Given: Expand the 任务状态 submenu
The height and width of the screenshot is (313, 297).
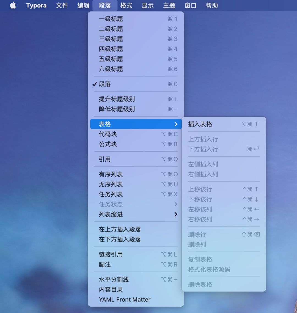Looking at the screenshot, I should pyautogui.click(x=136, y=204).
